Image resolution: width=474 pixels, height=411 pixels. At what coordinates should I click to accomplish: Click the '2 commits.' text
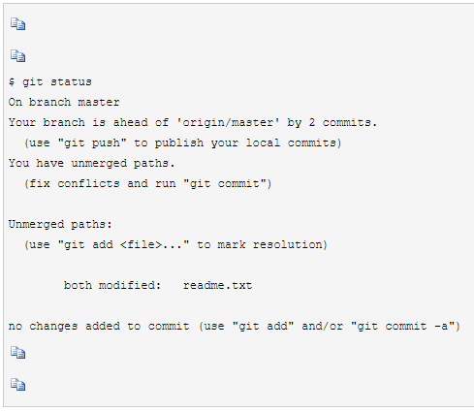[343, 123]
